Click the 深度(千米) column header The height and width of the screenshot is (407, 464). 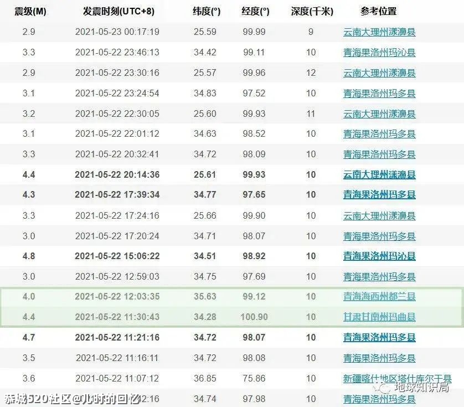[312, 11]
